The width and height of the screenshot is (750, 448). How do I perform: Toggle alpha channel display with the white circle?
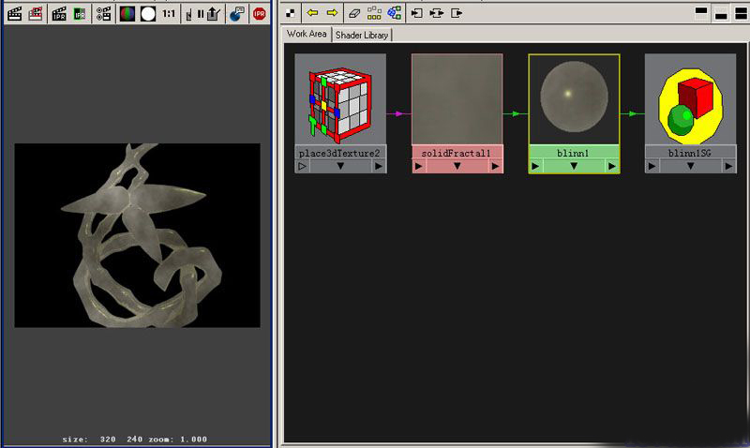point(148,14)
